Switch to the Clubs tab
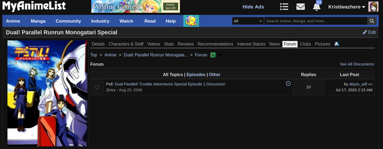This screenshot has height=149, width=383. tap(306, 44)
